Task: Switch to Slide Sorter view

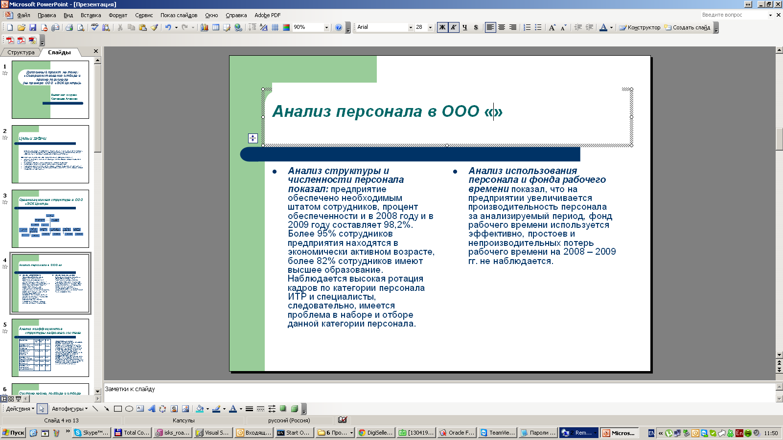Action: [x=11, y=399]
